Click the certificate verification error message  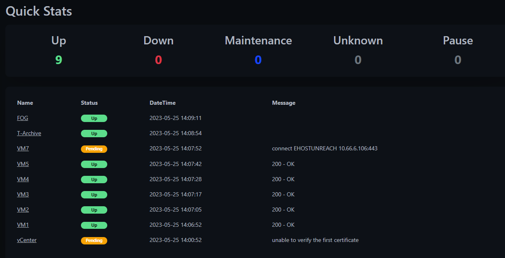(315, 240)
